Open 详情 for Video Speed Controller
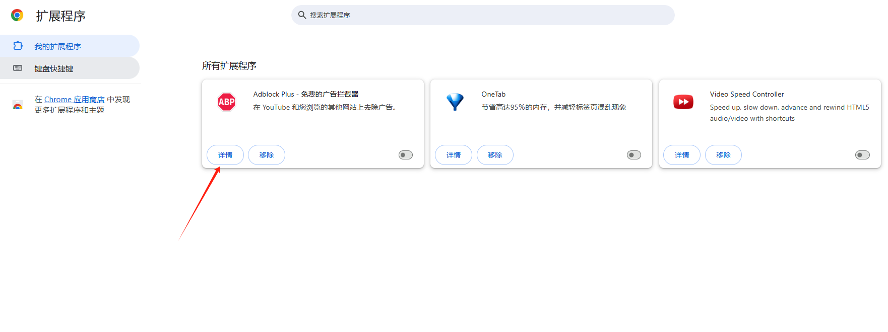The image size is (888, 332). click(x=682, y=155)
